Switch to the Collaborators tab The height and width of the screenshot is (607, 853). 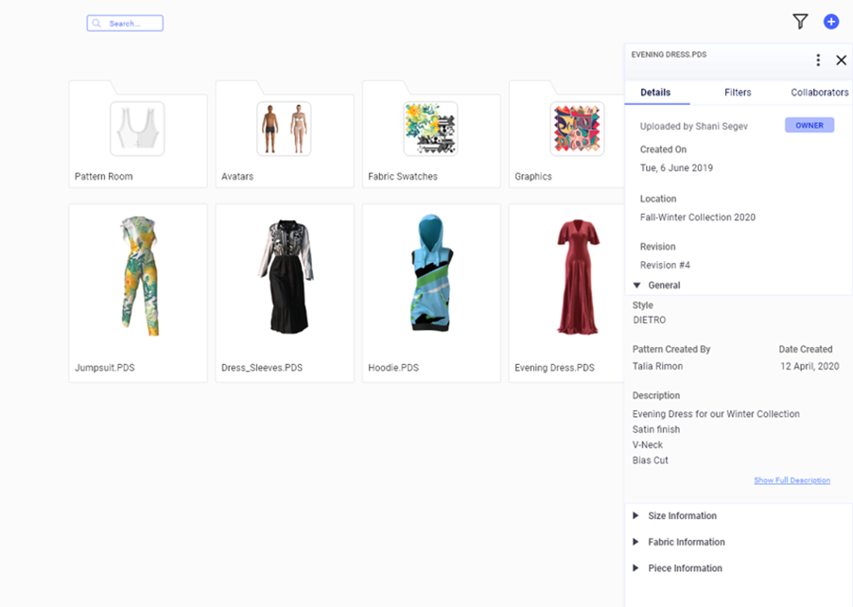click(819, 93)
